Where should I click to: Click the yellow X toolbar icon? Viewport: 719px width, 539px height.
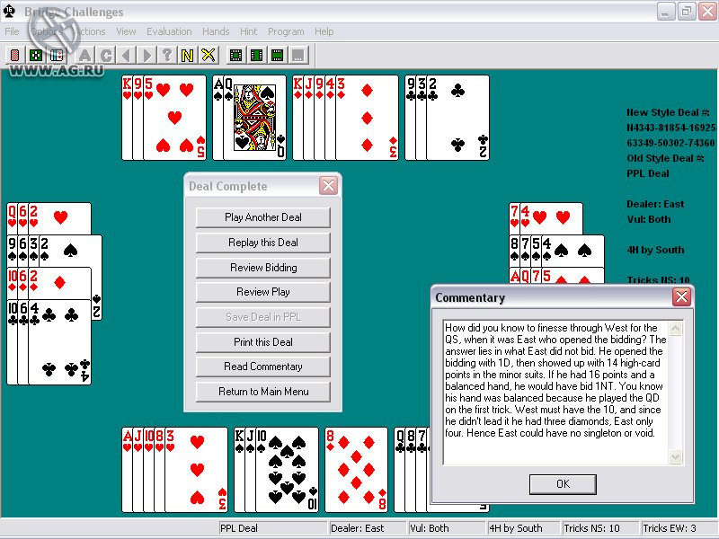209,56
